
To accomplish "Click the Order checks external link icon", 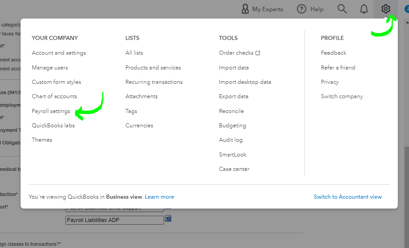I will [x=258, y=53].
